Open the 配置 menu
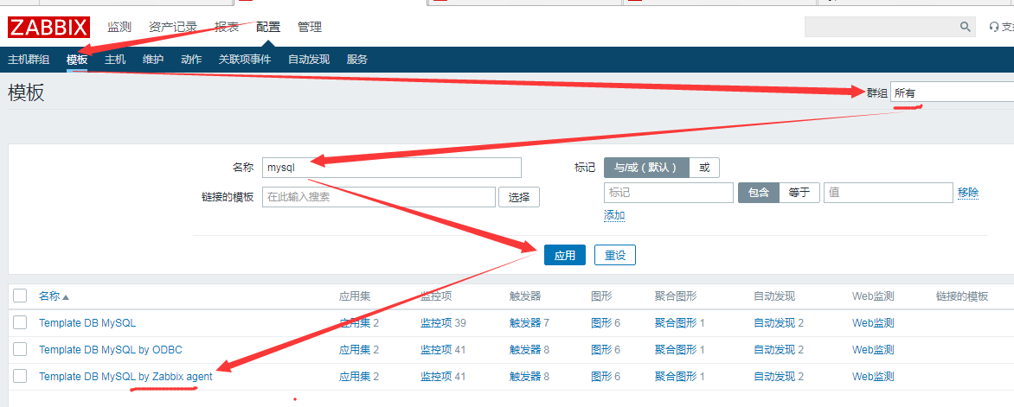 [268, 27]
